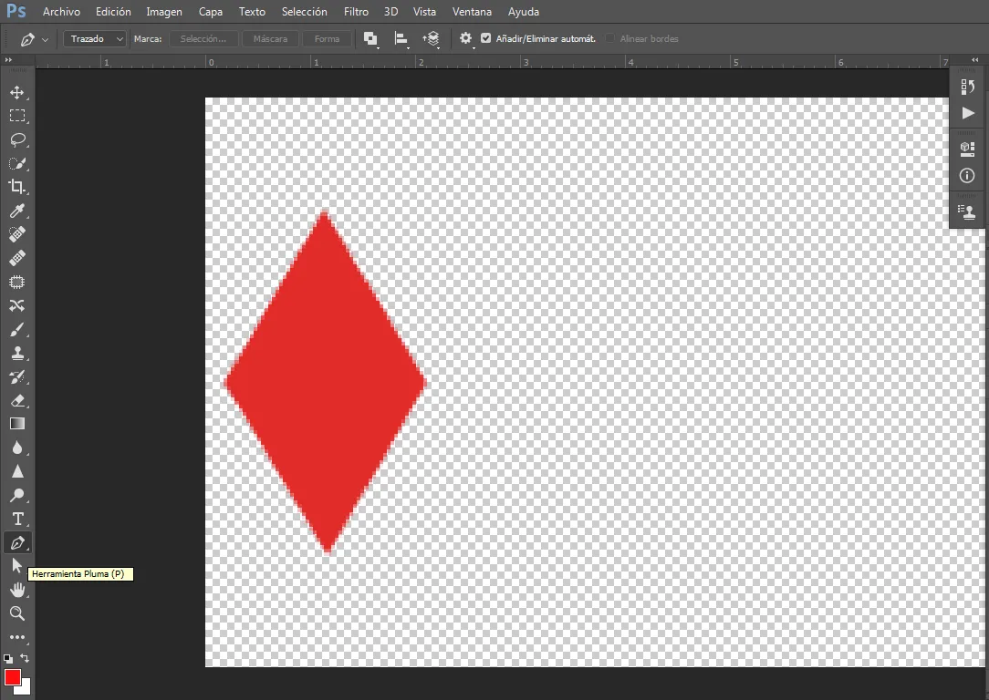The image size is (989, 700).
Task: Reset default foreground/background colors
Action: (x=7, y=658)
